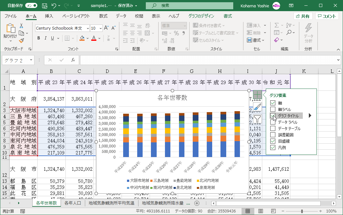Switch to the 各年人口 sheet tab
The height and width of the screenshot is (215, 343).
coord(72,203)
